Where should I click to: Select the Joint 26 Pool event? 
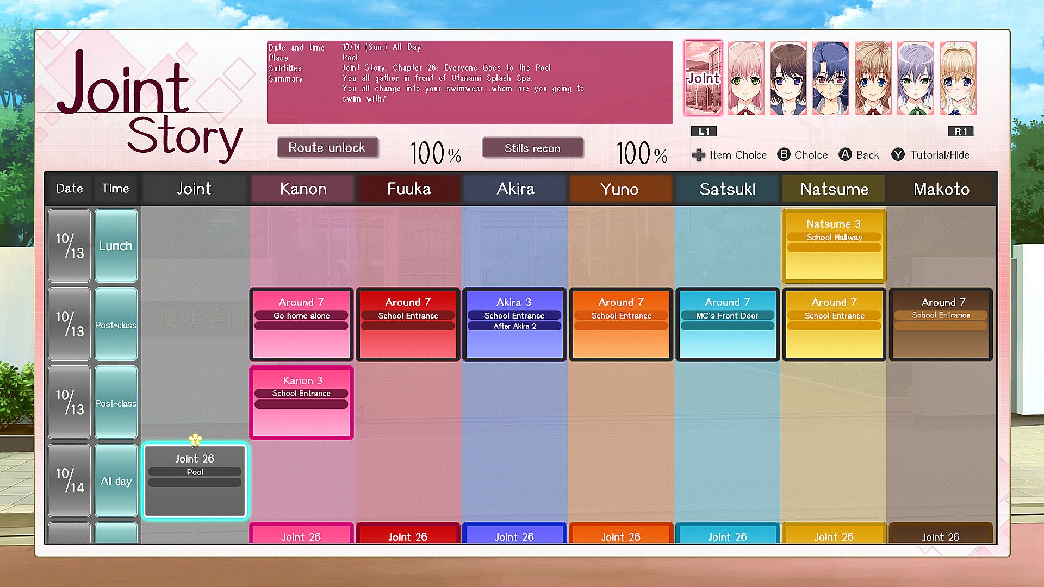tap(195, 481)
